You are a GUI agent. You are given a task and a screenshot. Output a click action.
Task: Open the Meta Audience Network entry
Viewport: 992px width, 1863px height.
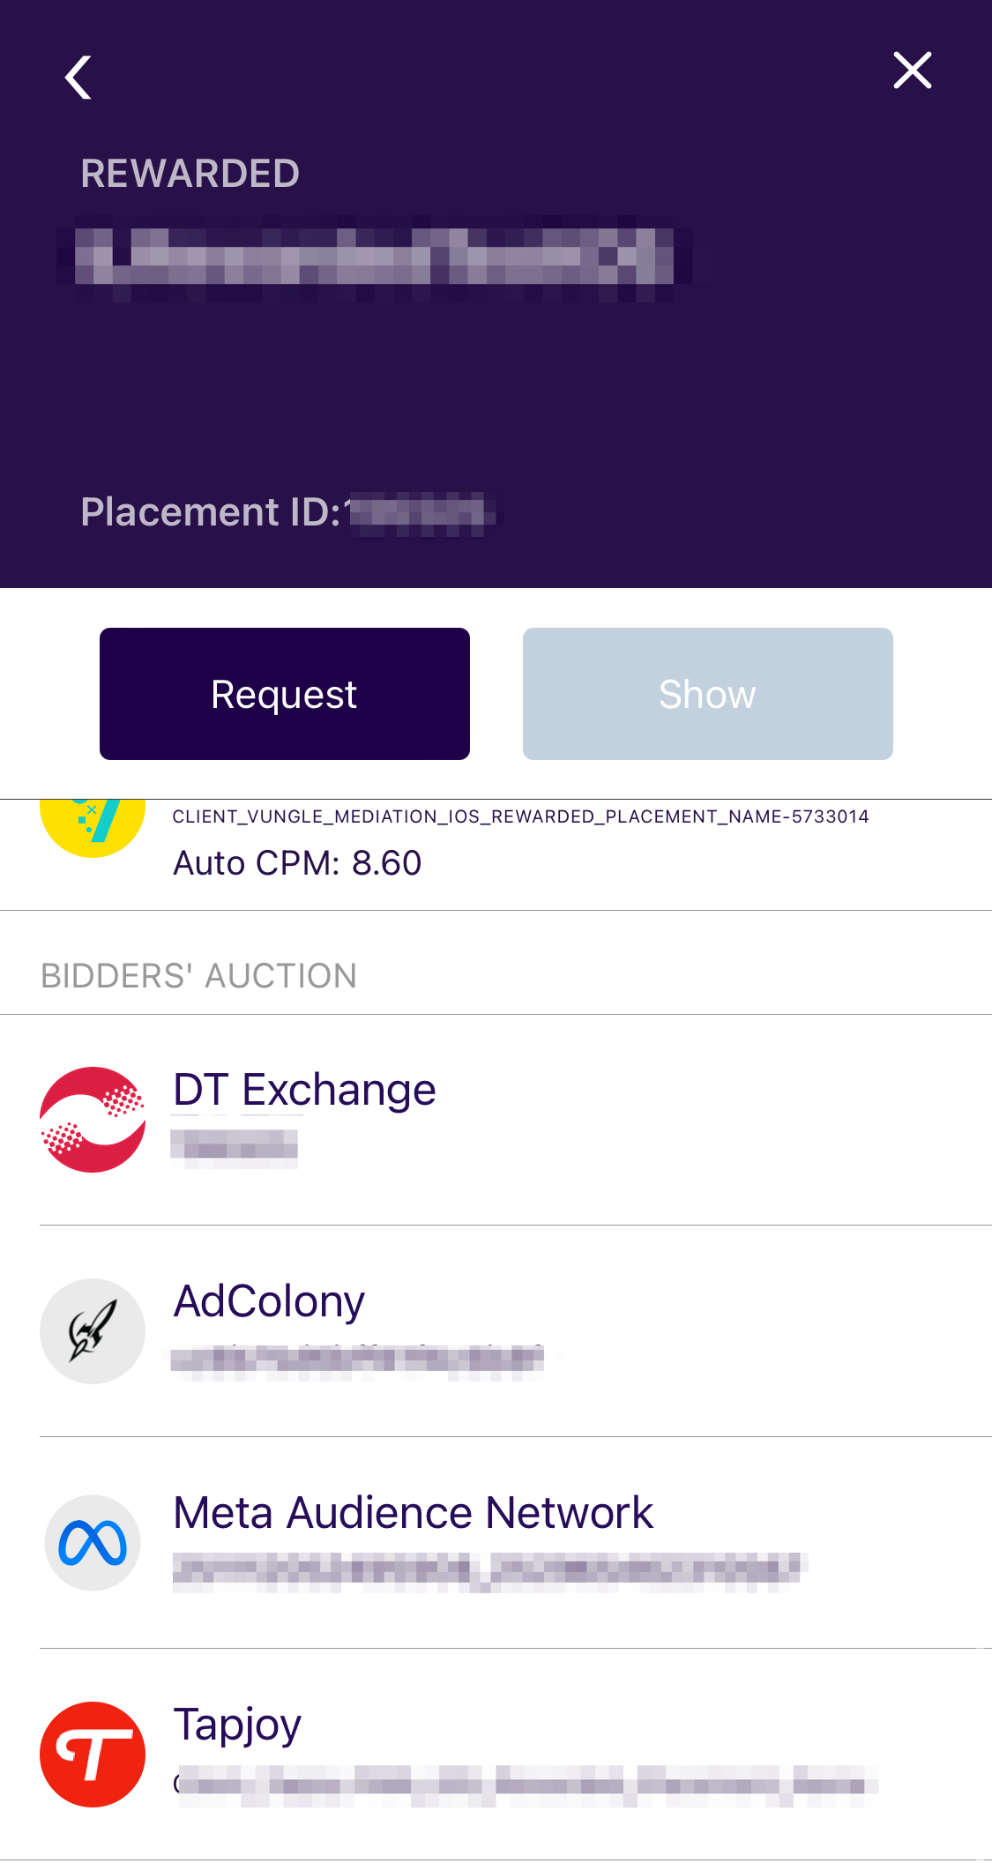click(516, 1543)
